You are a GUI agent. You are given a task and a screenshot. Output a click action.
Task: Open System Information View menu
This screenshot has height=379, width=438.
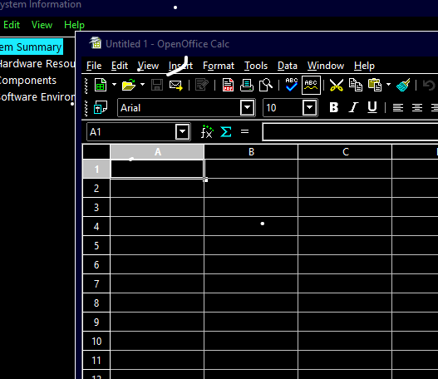(x=42, y=25)
